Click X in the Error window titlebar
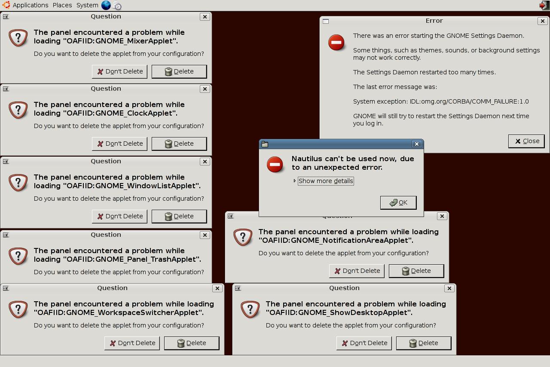This screenshot has height=367, width=550. point(543,21)
